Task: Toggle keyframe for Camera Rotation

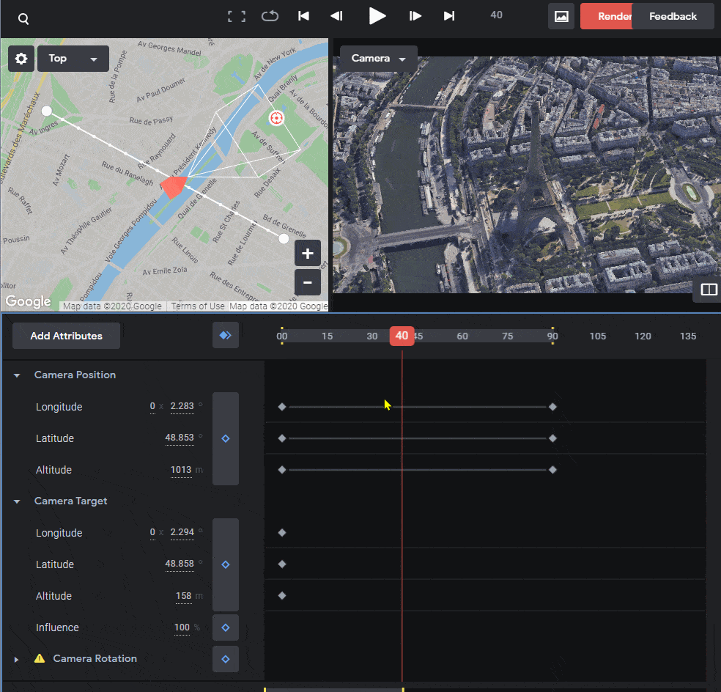Action: tap(226, 659)
